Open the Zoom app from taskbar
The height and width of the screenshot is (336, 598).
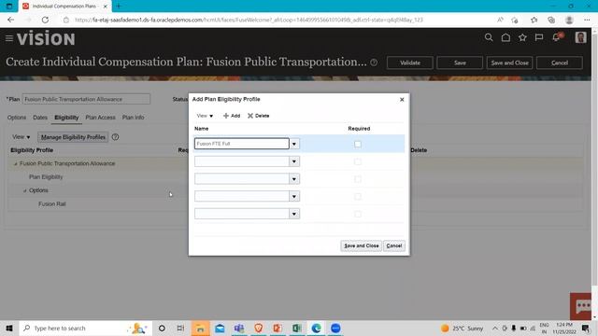pos(335,328)
